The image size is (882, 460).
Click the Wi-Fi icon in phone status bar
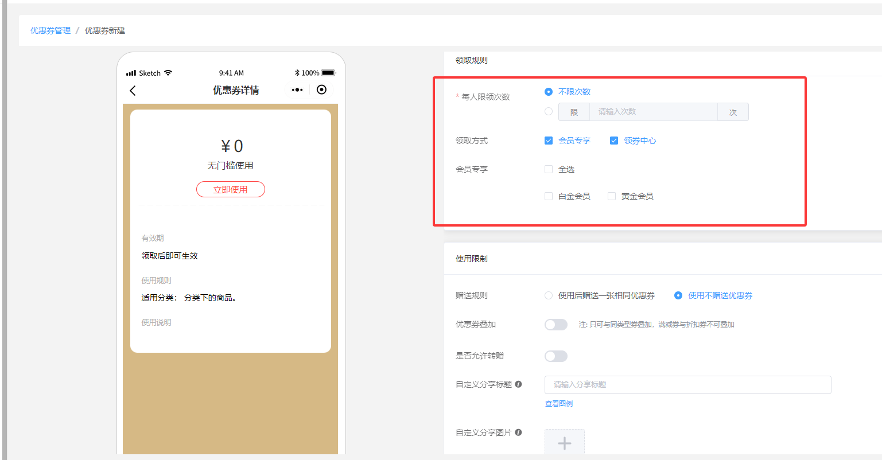168,73
